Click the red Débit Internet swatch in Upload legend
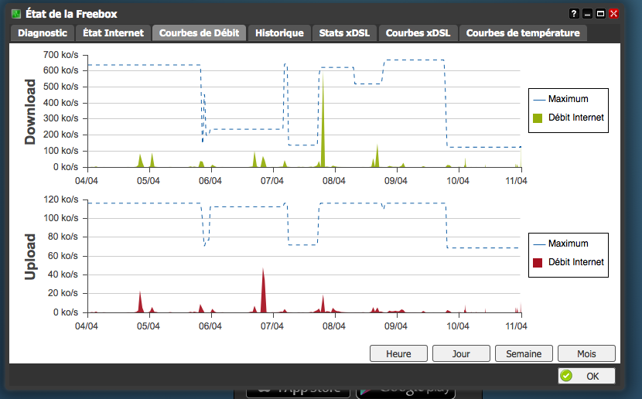Viewport: 642px width, 399px height. 538,263
